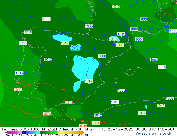The height and width of the screenshot is (136, 177).
Task: Select the legend value 311
Action: (72, 135)
